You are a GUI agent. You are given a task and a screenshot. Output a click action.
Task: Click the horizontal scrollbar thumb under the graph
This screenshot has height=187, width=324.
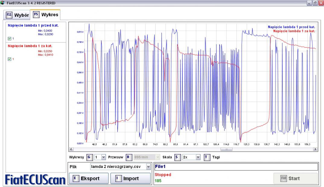(225, 149)
